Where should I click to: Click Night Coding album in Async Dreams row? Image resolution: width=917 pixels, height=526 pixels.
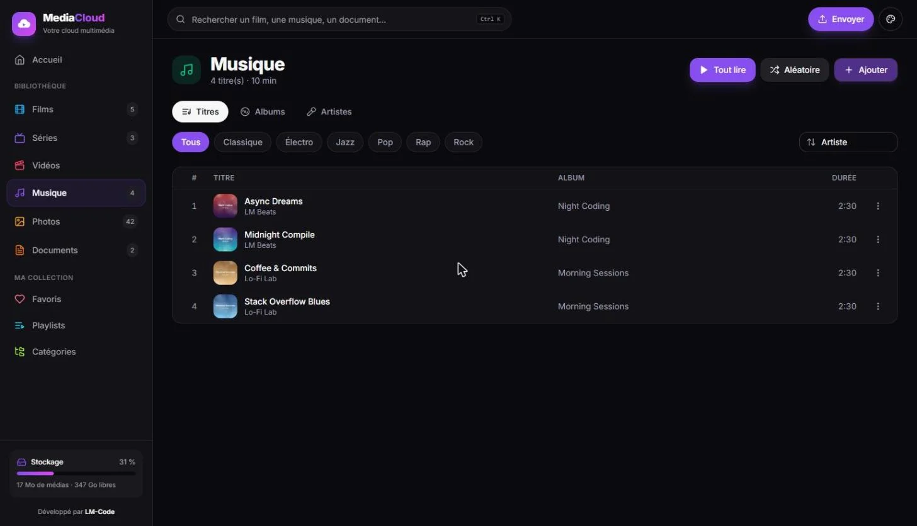(x=584, y=206)
